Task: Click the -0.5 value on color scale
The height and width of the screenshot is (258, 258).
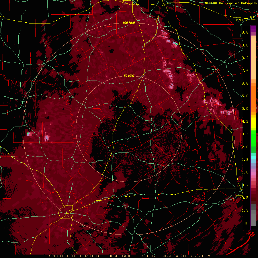Action: 244,198
